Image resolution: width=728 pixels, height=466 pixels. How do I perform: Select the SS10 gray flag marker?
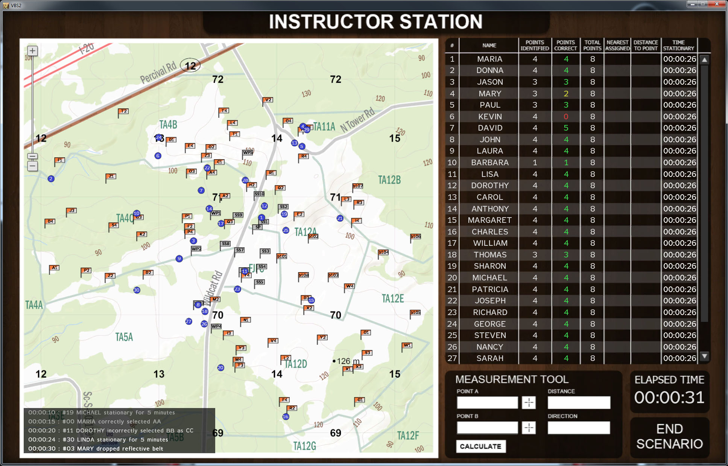259,194
